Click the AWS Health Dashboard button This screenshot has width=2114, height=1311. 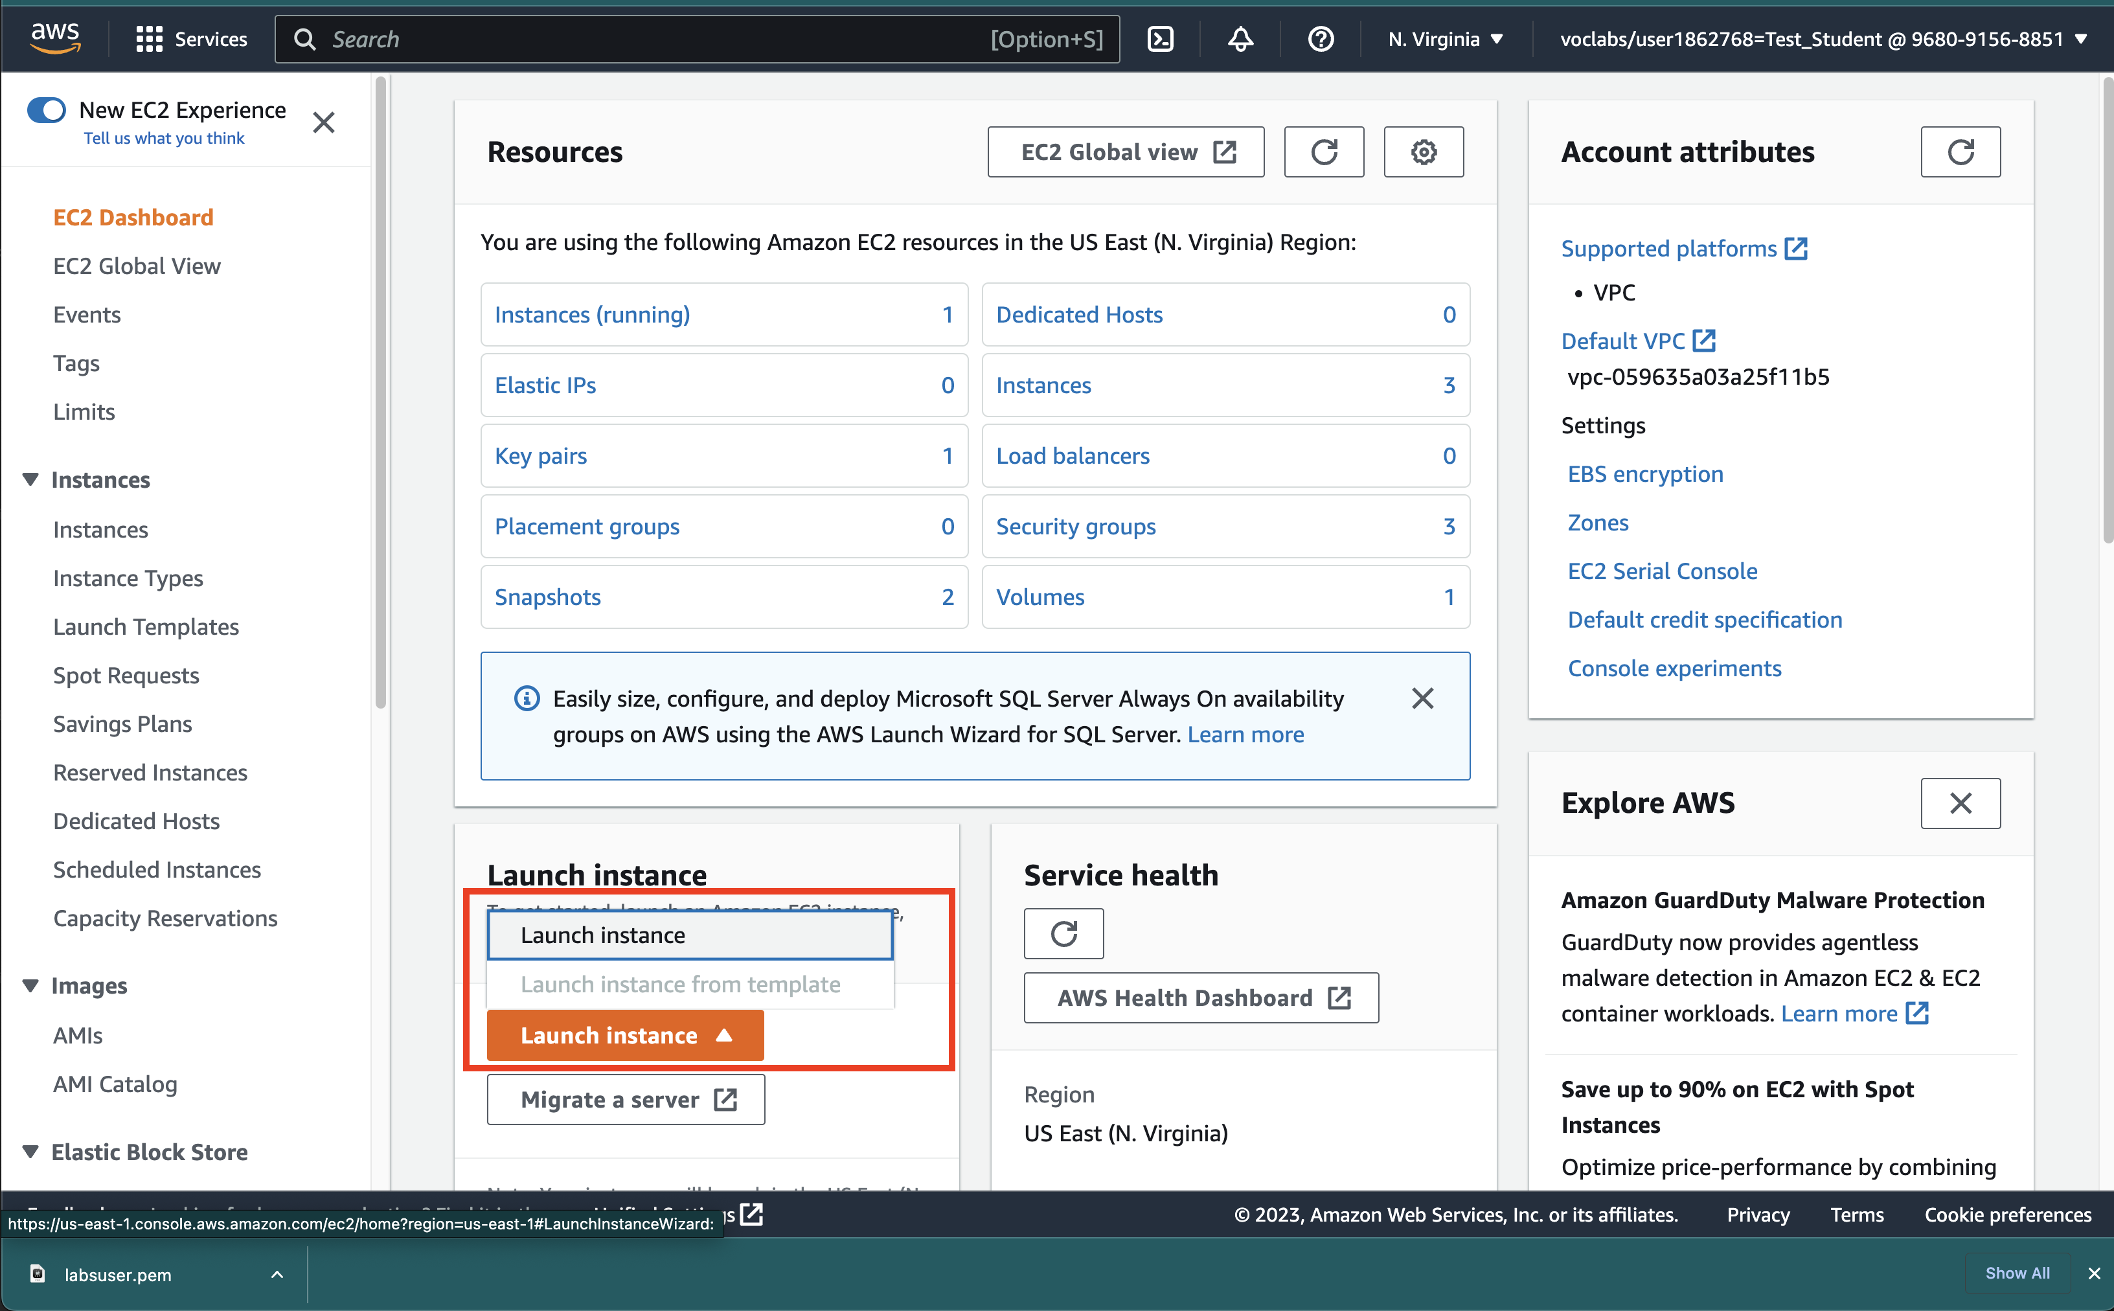tap(1200, 998)
